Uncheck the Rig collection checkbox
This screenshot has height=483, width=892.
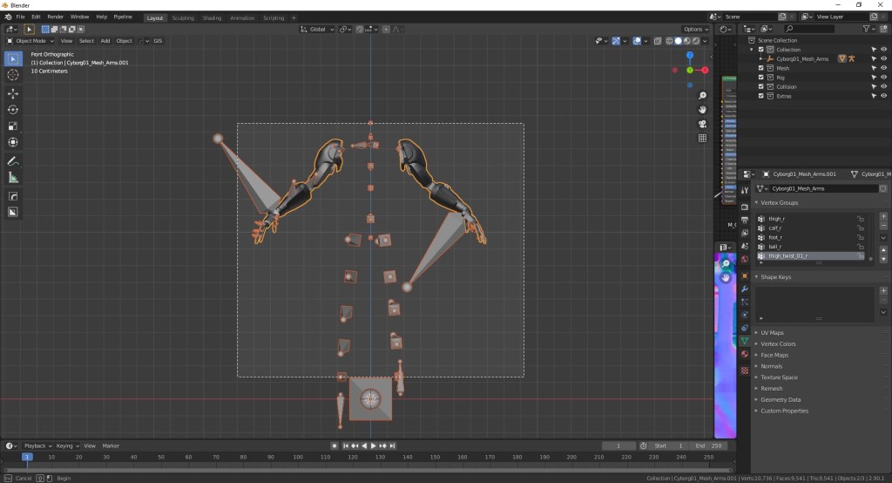(x=760, y=78)
